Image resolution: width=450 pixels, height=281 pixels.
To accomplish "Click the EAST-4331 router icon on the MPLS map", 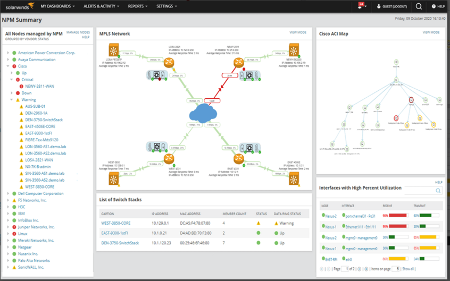I will pos(238,159).
